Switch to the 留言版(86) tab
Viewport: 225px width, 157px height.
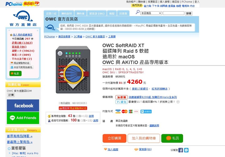tap(97, 13)
